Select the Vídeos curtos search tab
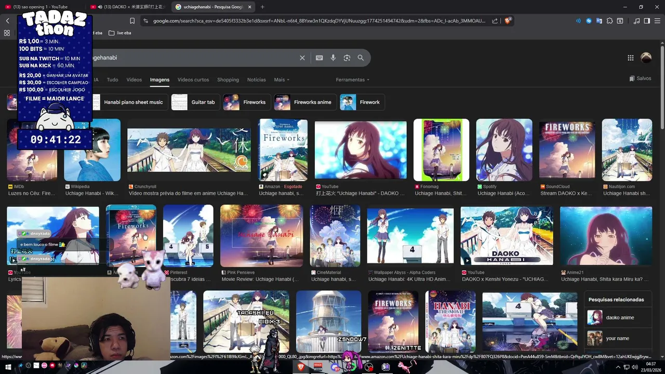Image resolution: width=665 pixels, height=374 pixels. click(193, 79)
